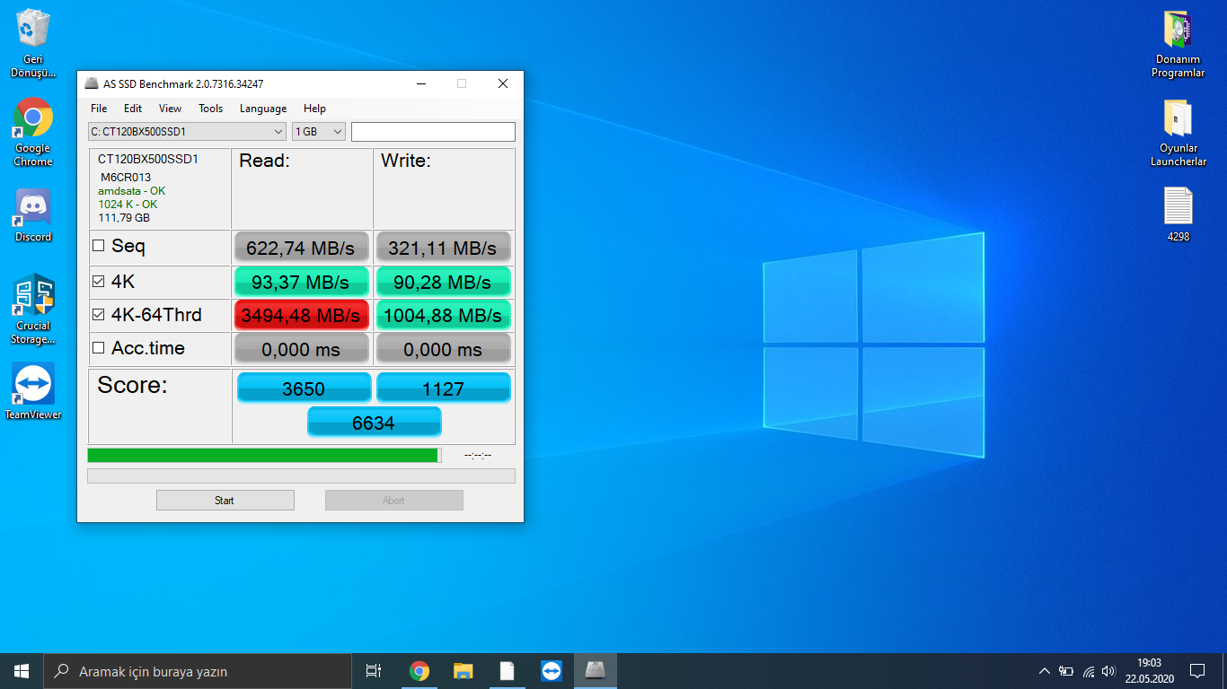The image size is (1227, 689).
Task: Open the drive selection dropdown
Action: click(187, 132)
